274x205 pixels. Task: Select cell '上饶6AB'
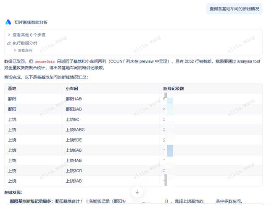click(74, 150)
